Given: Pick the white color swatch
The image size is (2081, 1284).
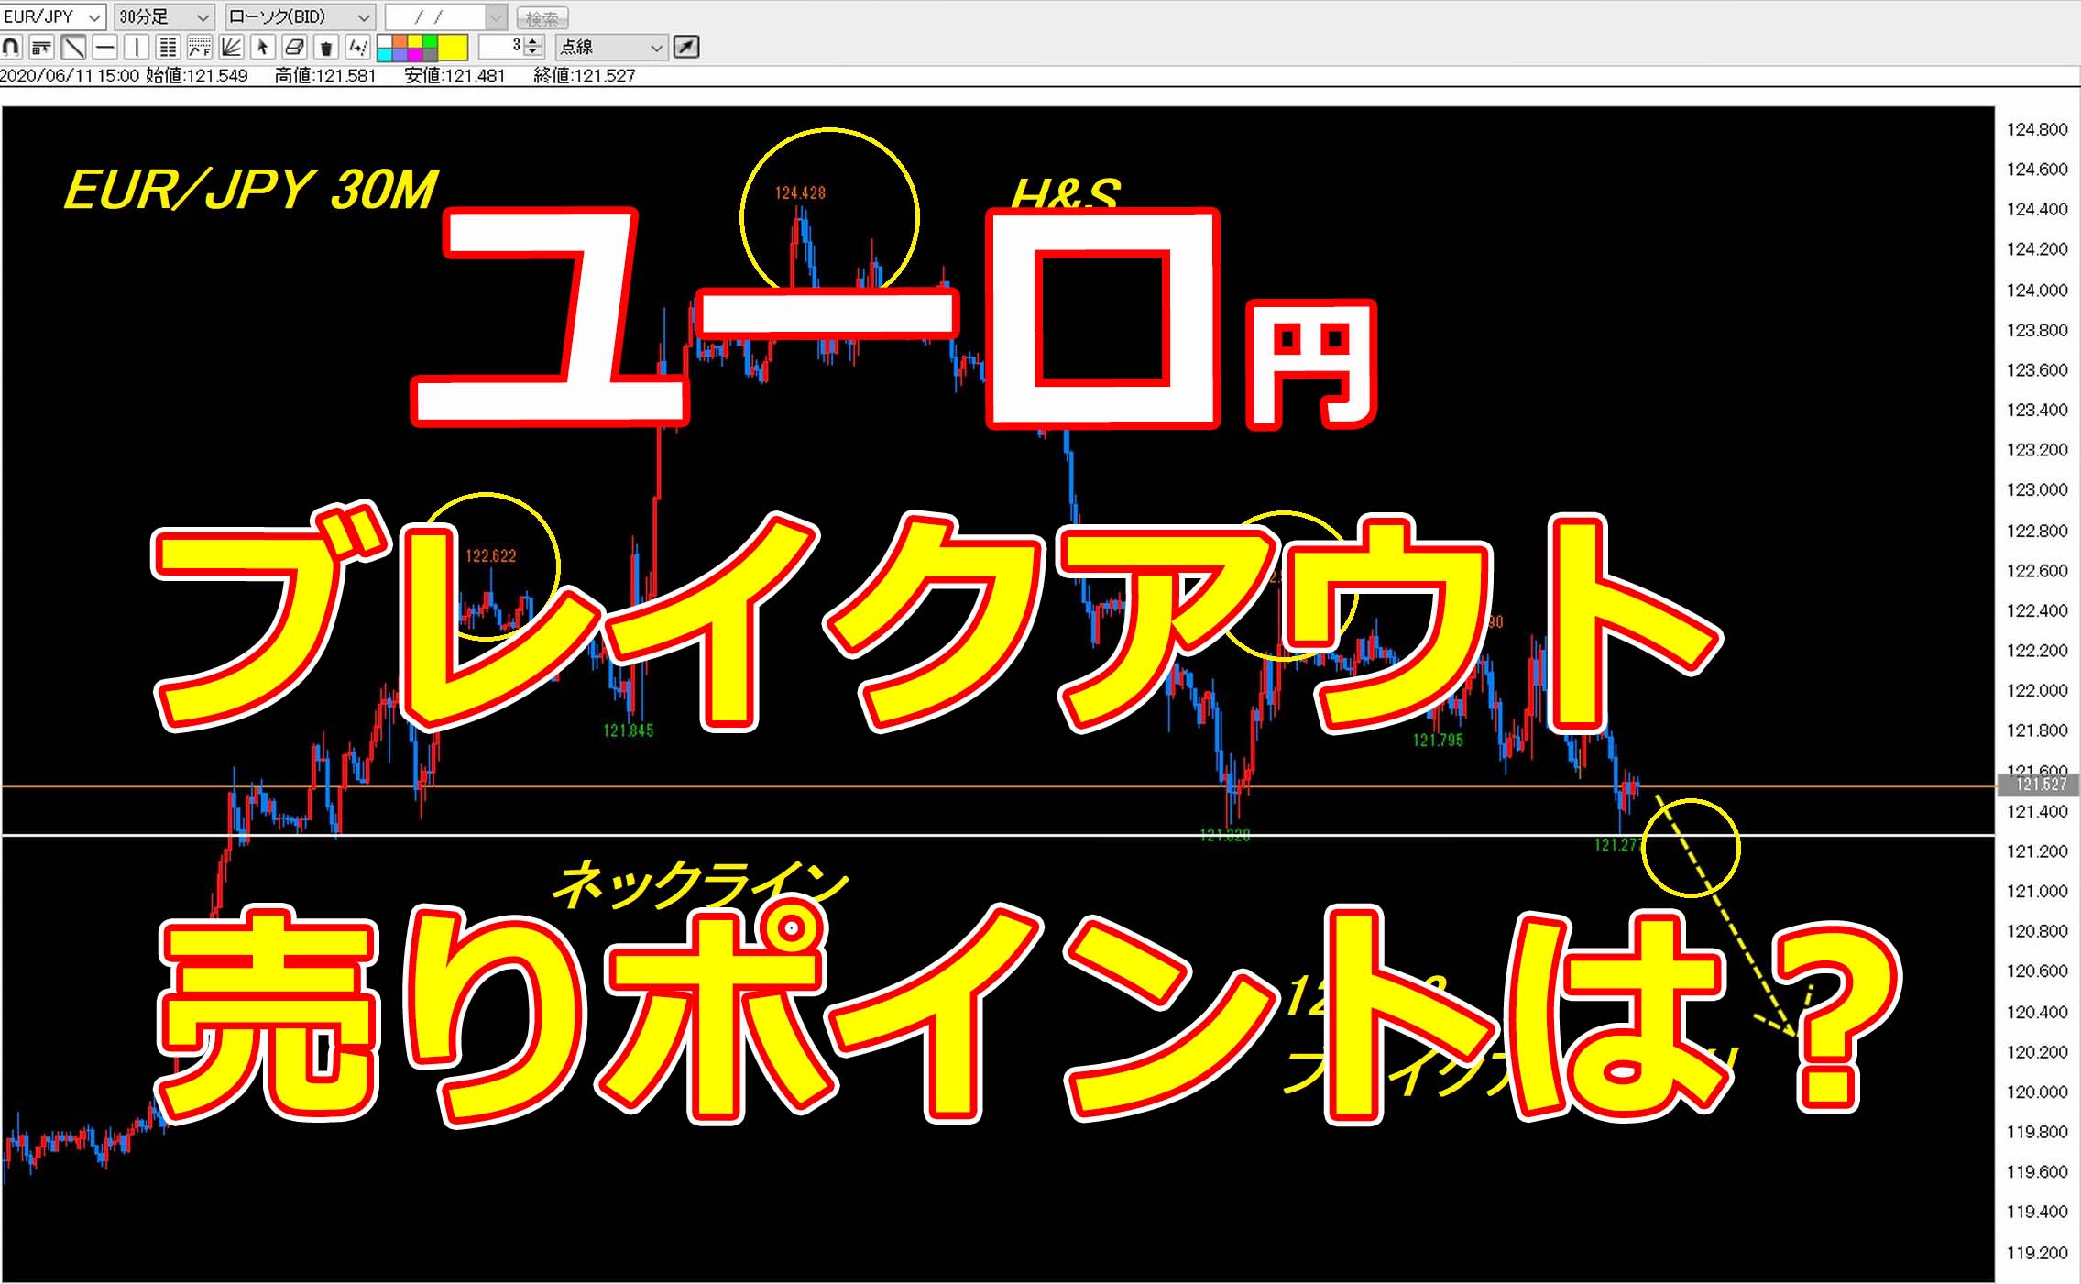Looking at the screenshot, I should [384, 41].
